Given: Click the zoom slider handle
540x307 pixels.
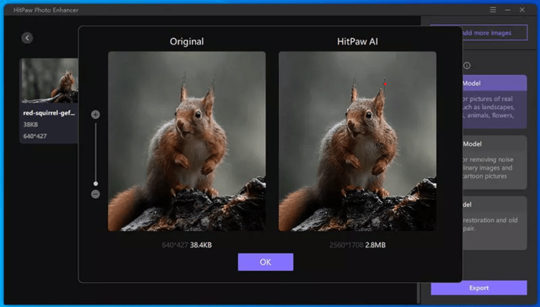Looking at the screenshot, I should [x=96, y=184].
